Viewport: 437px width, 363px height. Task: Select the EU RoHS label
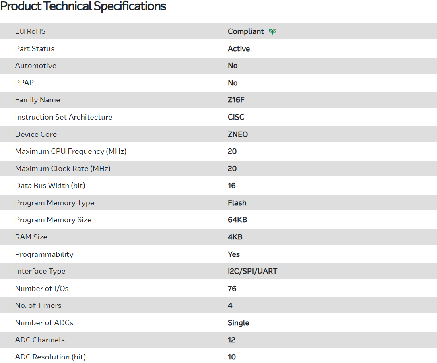click(31, 31)
